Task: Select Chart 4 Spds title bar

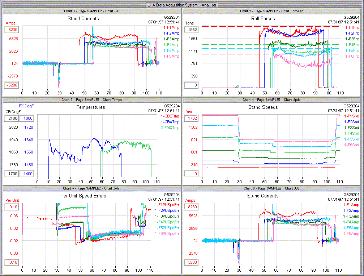Action: [271, 100]
